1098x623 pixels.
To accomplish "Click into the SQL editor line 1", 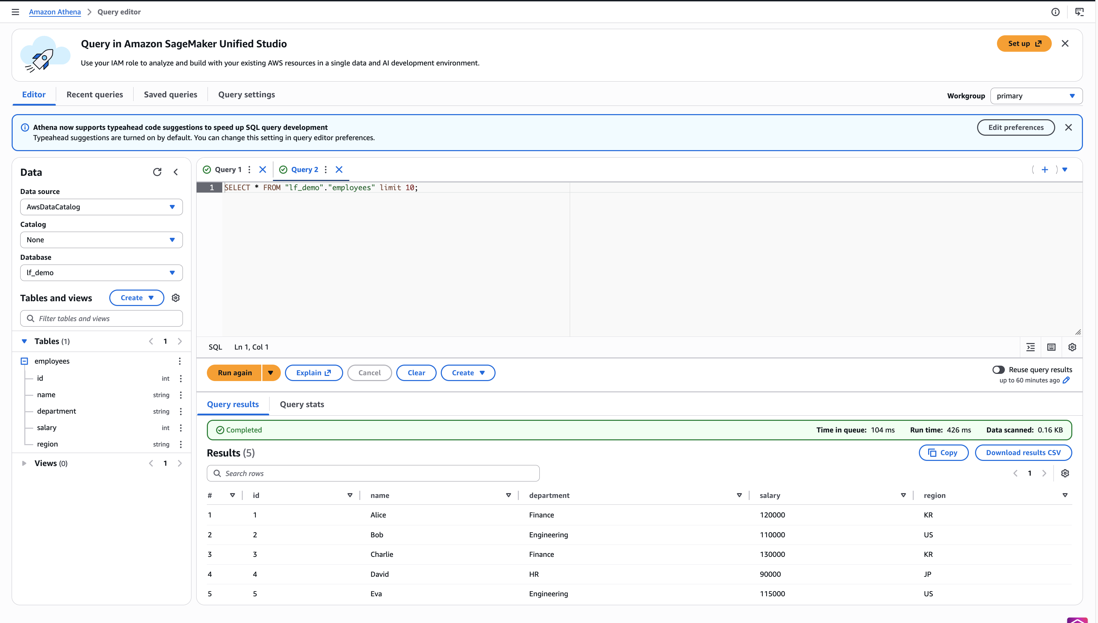I will [652, 187].
